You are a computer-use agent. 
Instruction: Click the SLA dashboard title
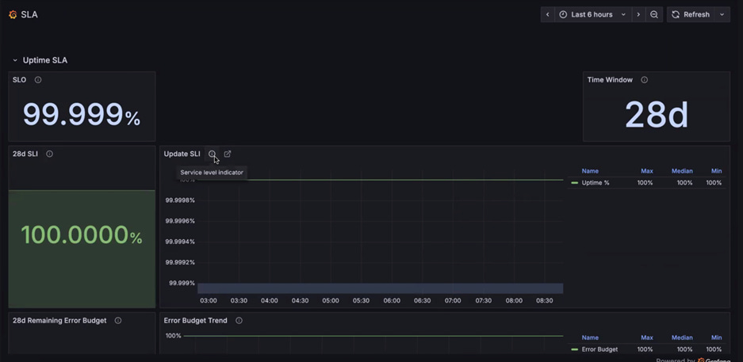click(x=29, y=15)
